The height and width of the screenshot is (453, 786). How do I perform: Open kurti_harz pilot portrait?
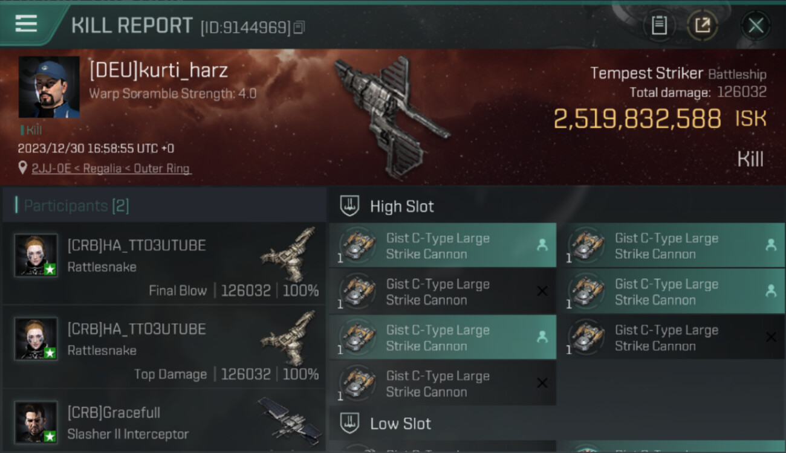pos(49,87)
